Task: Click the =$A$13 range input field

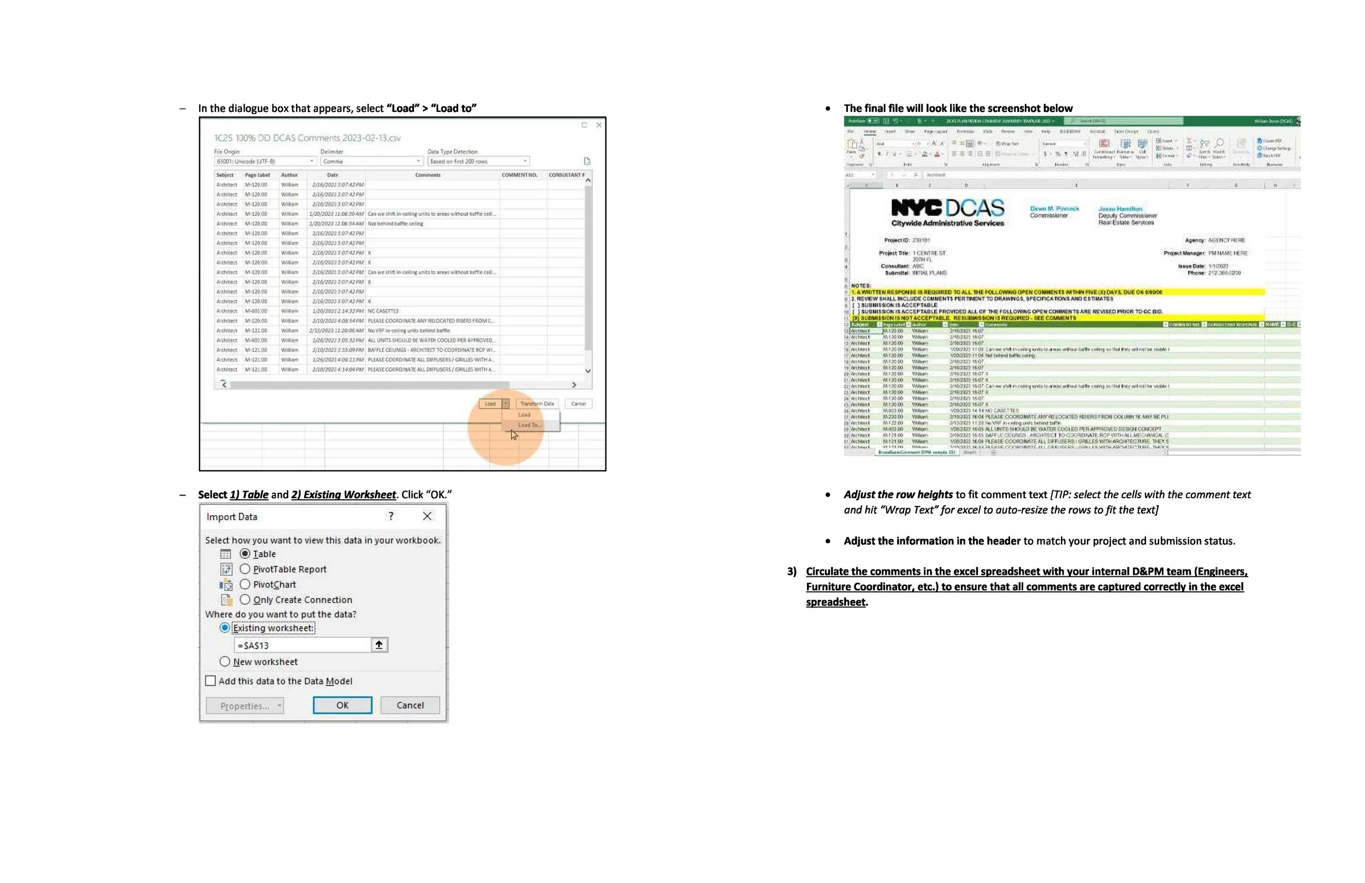Action: coord(303,645)
